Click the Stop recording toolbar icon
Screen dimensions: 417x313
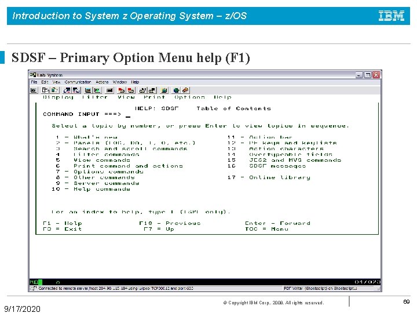coord(131,90)
